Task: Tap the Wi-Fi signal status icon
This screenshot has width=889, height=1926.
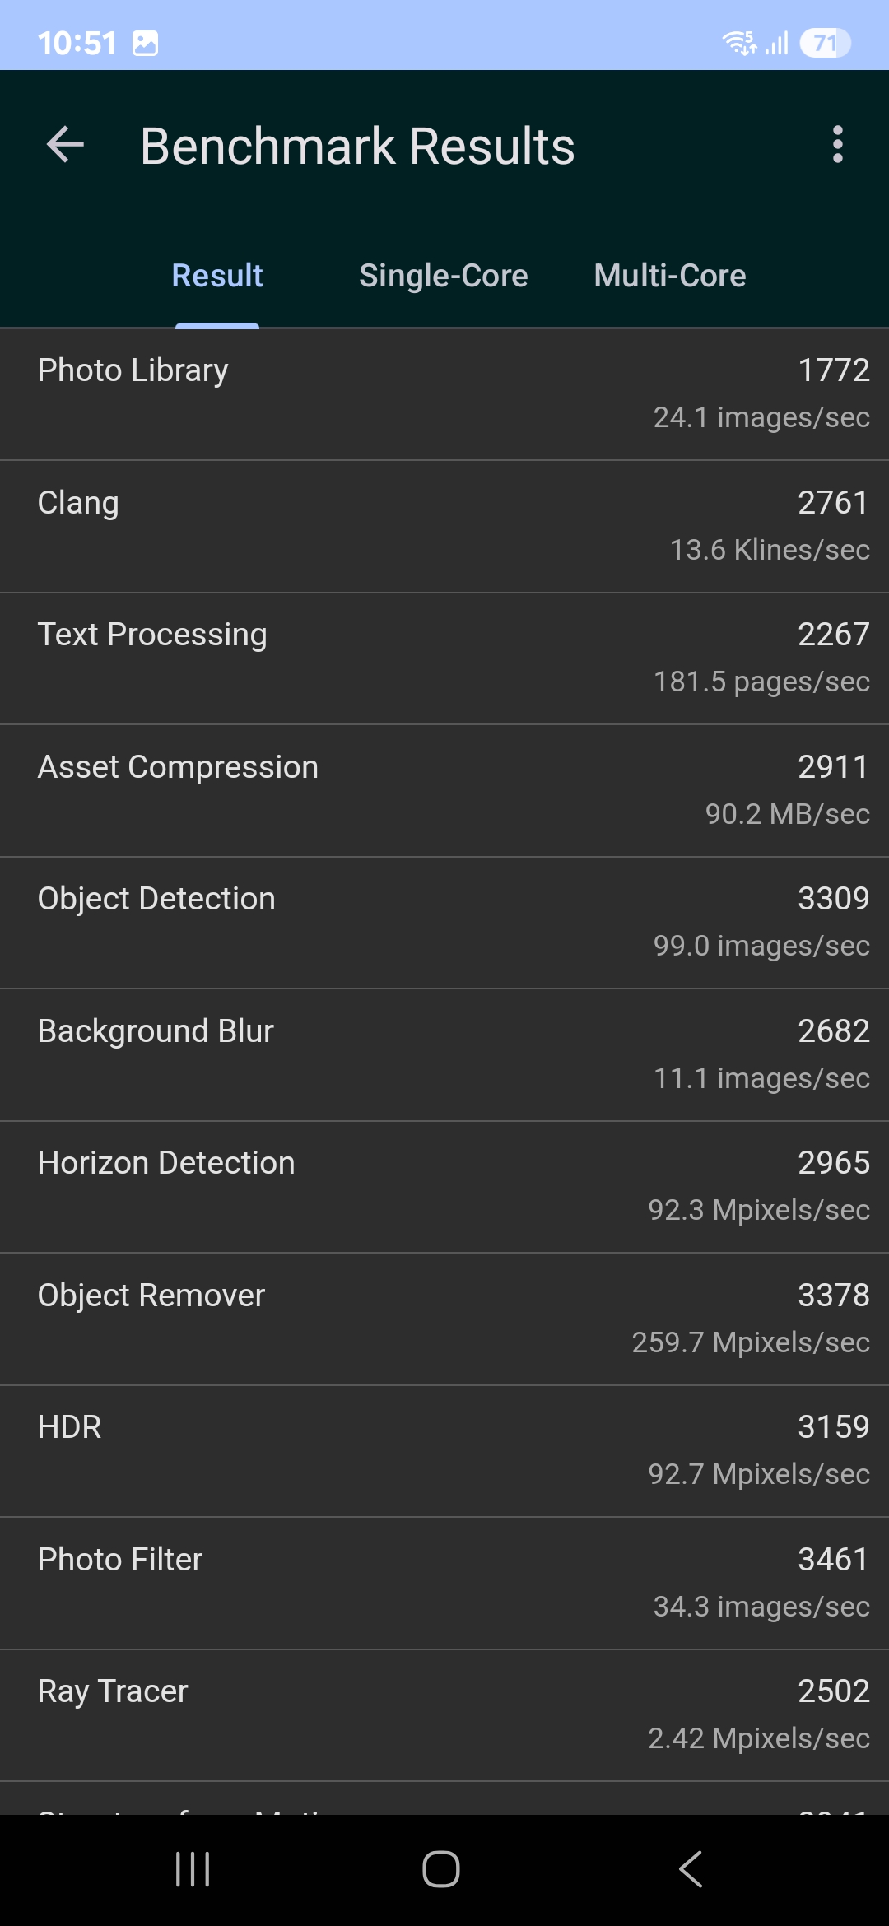Action: [x=738, y=43]
